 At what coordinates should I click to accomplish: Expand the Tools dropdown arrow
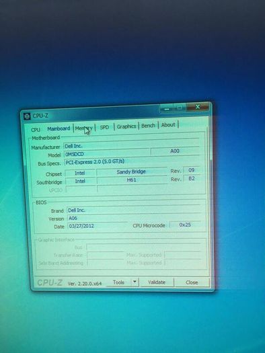pos(135,282)
